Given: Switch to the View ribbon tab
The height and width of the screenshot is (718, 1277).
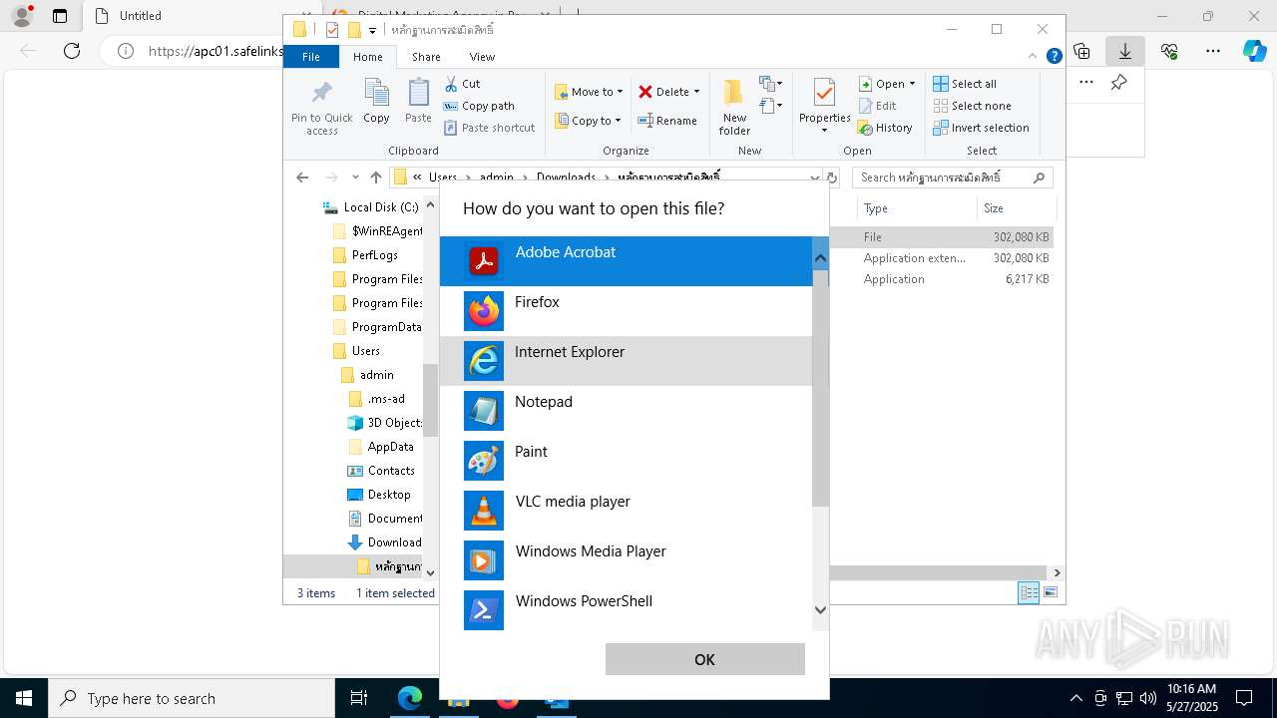Looking at the screenshot, I should pos(482,57).
